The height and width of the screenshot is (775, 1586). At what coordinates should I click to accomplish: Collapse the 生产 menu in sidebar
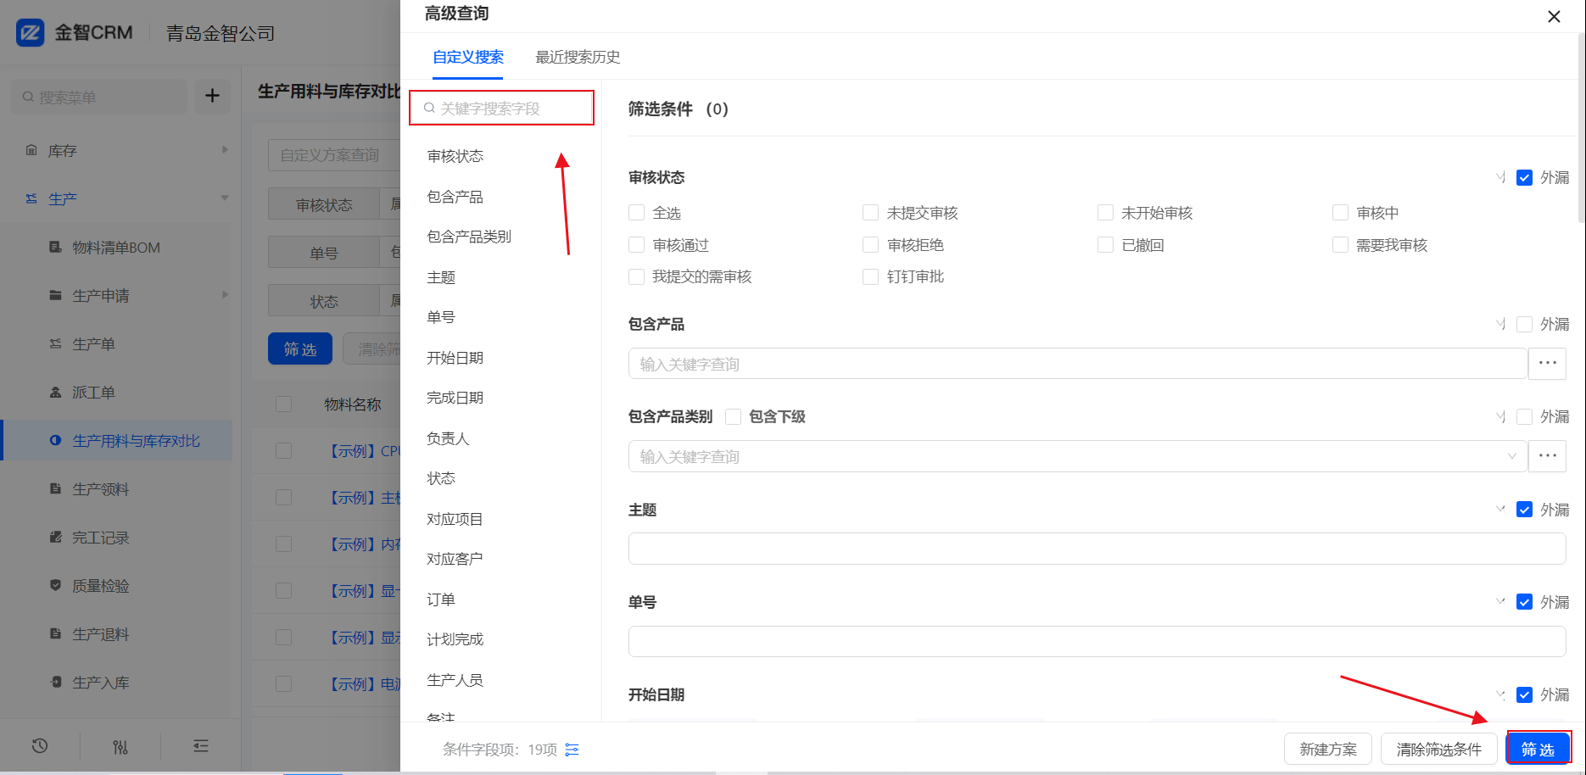225,198
